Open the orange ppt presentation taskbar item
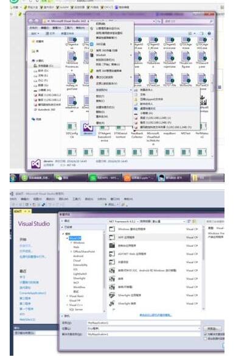The image size is (247, 360). click(x=139, y=178)
